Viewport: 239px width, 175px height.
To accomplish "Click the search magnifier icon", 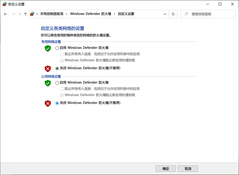I will (x=186, y=14).
